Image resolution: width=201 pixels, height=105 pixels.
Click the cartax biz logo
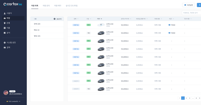pos(13,4)
